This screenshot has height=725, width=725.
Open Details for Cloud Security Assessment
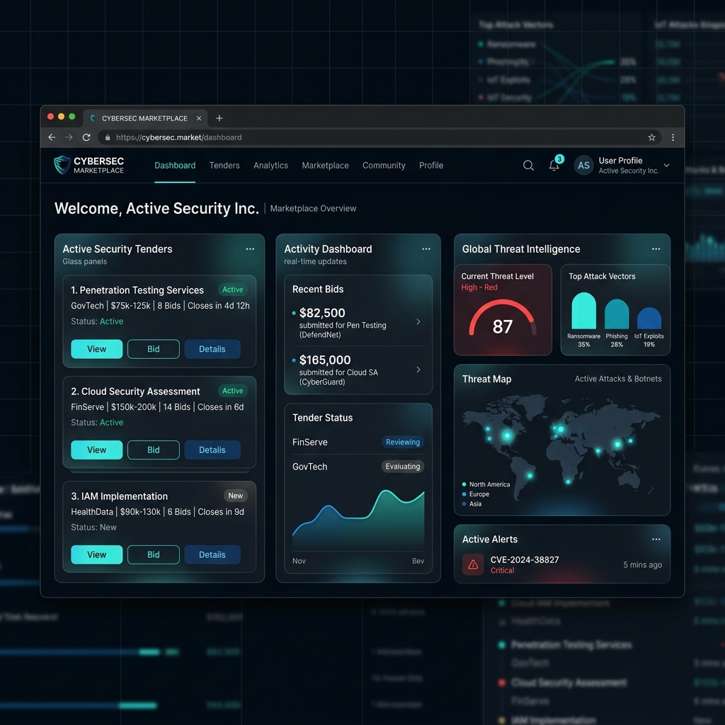(x=212, y=450)
